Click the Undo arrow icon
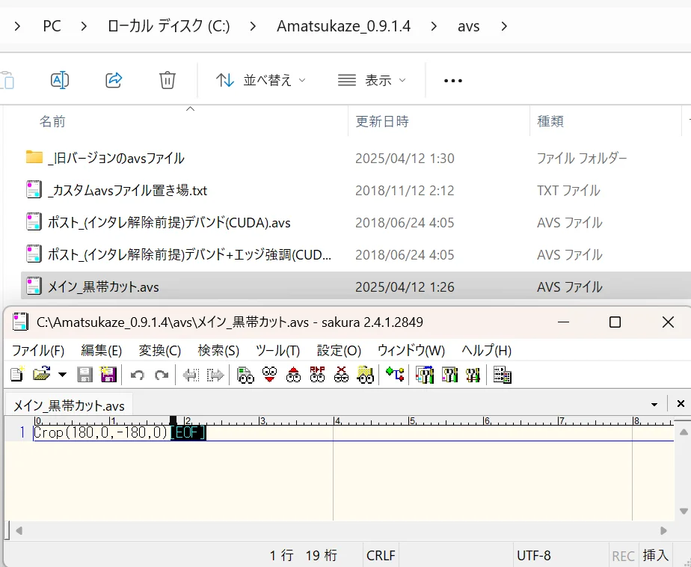The width and height of the screenshot is (691, 567). coord(137,374)
